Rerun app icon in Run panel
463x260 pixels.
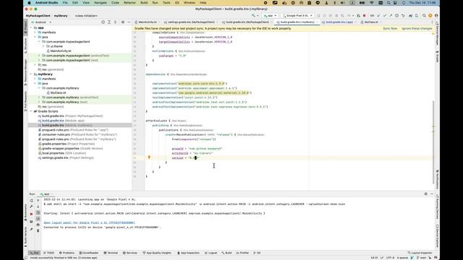point(31,201)
